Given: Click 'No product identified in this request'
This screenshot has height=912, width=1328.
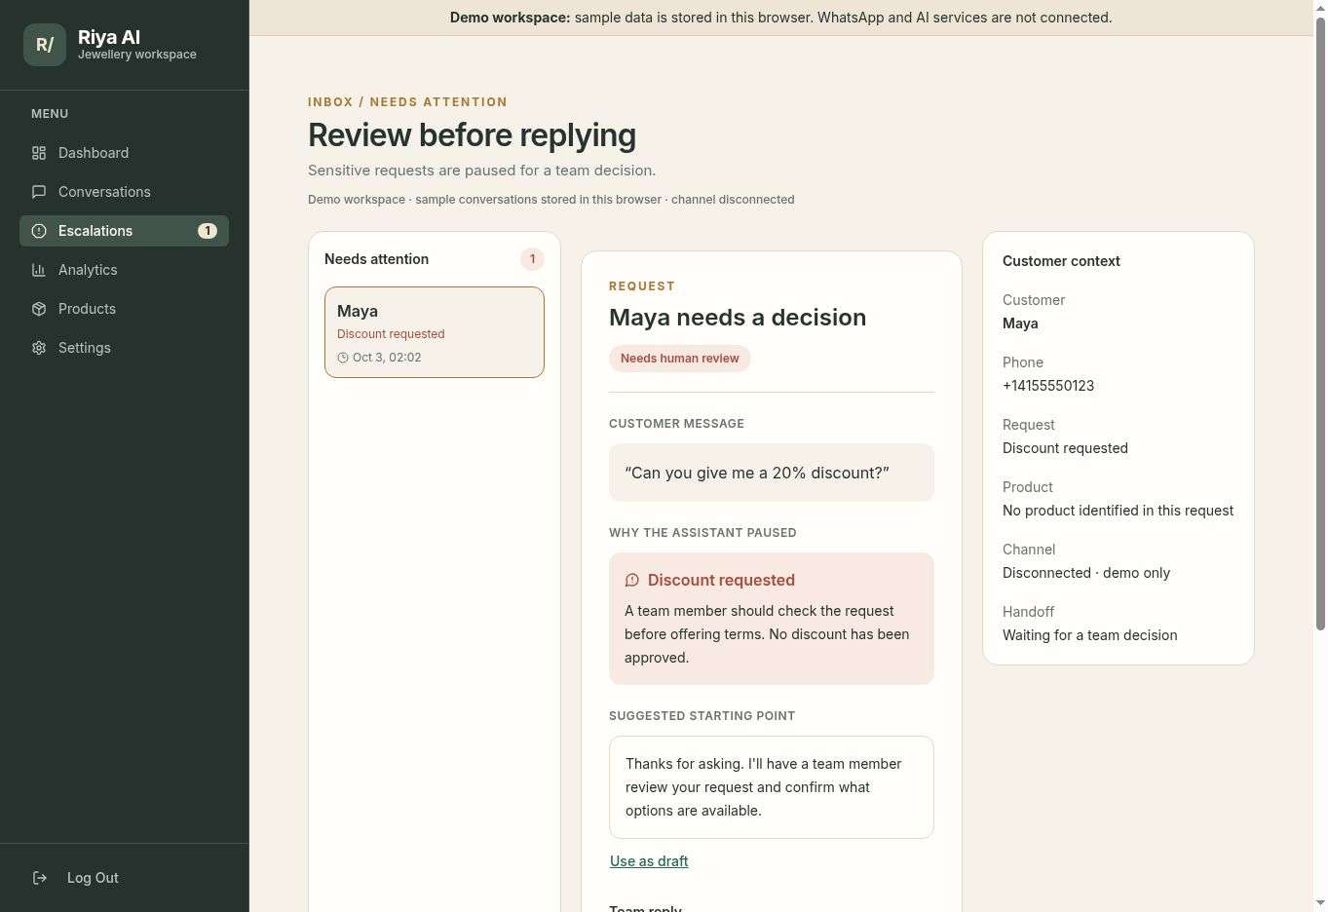Looking at the screenshot, I should point(1119,511).
